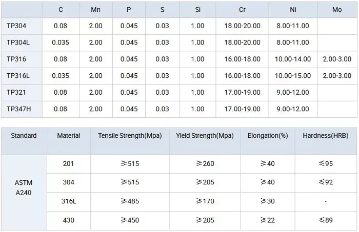Click the Cr column header
This screenshot has width=359, height=232.
242,9
